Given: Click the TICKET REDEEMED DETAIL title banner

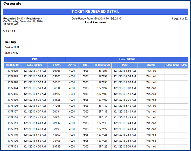Looking at the screenshot, I should point(95,12).
